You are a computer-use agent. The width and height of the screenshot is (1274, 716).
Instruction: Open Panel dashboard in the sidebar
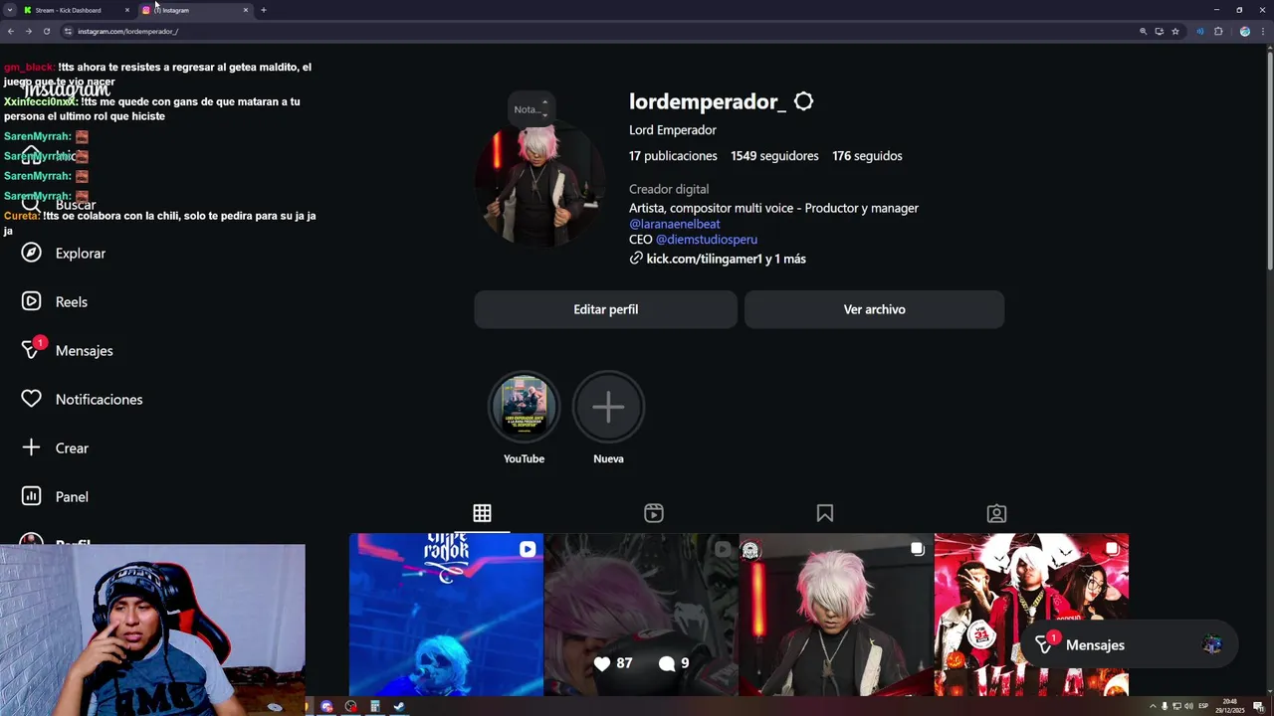click(x=55, y=496)
